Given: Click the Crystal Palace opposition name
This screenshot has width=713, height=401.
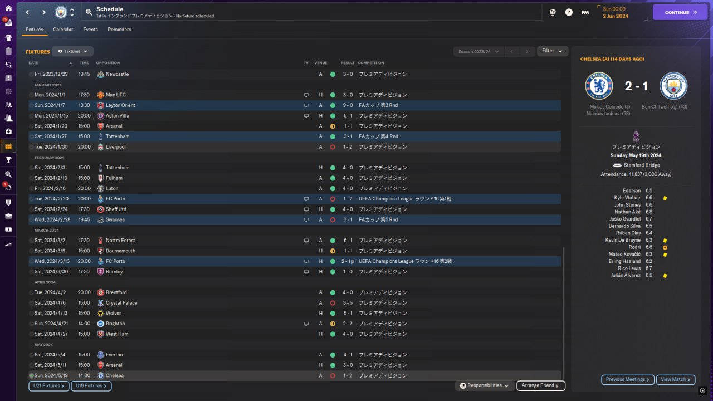Looking at the screenshot, I should (x=121, y=303).
